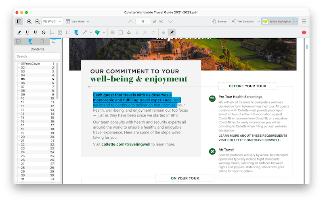Click the page number input field
Image resolution: width=323 pixels, height=202 pixels.
tap(143, 21)
